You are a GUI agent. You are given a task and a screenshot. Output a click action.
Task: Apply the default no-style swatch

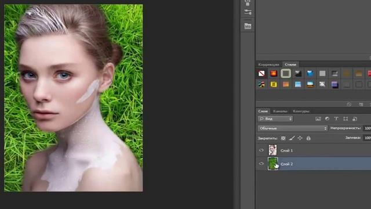pyautogui.click(x=261, y=74)
